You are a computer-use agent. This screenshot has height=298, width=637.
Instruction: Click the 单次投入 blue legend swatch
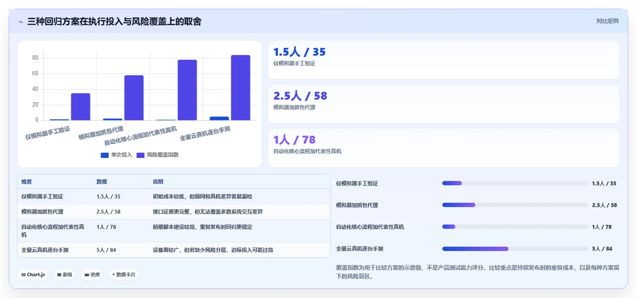[105, 155]
